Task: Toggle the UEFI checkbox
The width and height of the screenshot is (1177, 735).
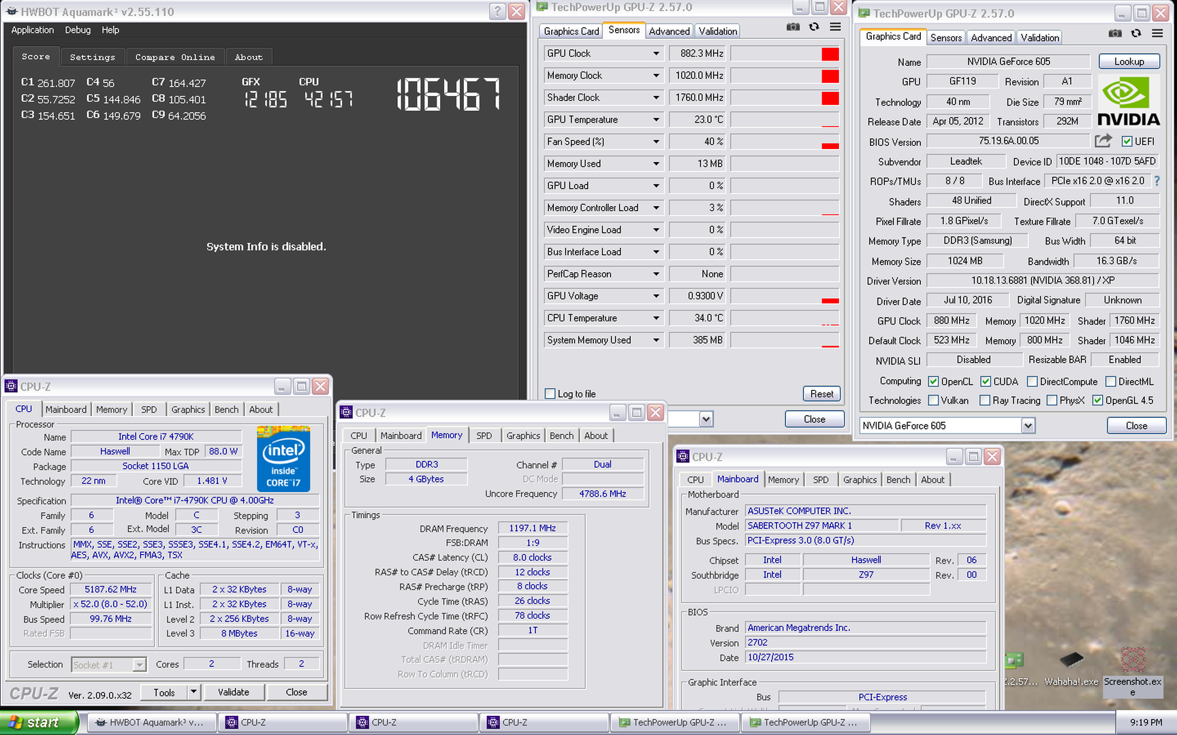Action: click(1127, 142)
